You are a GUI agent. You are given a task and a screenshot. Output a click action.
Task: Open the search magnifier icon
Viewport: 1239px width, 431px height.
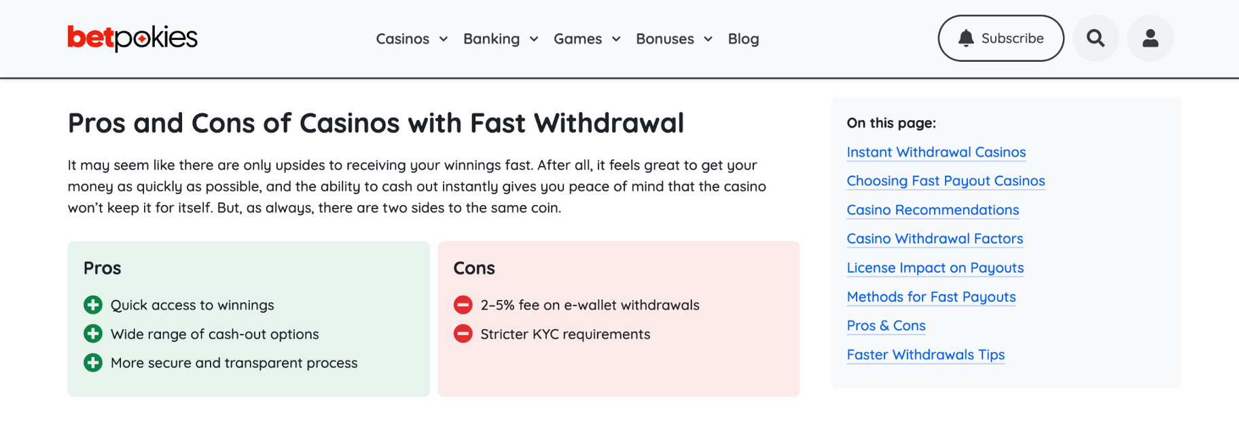1096,38
